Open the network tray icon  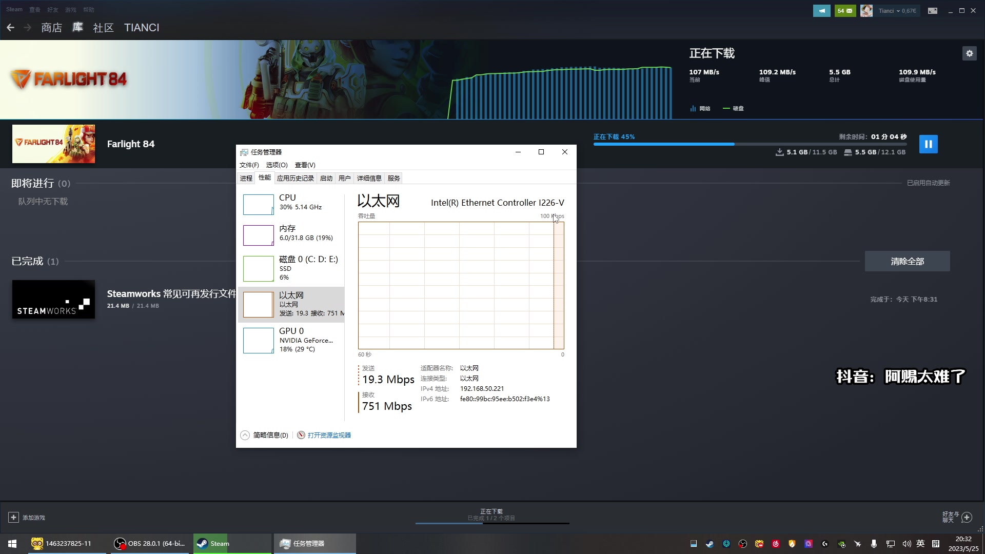click(x=890, y=544)
